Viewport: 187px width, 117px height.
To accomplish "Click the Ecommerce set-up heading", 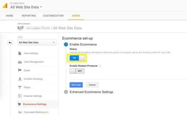I will point(77,38).
